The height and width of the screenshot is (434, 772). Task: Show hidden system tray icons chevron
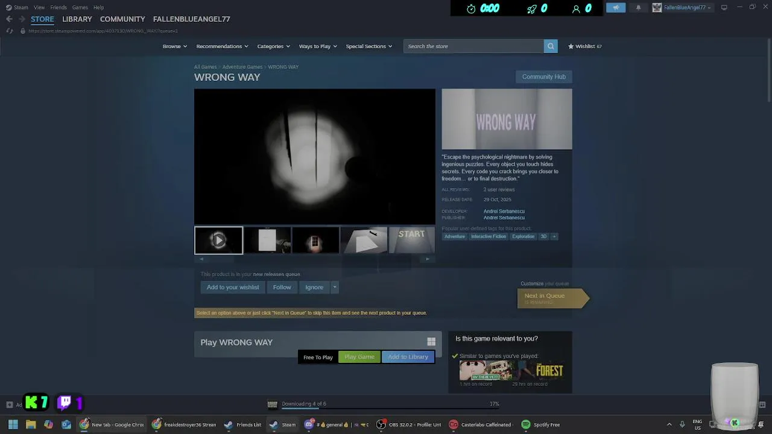click(x=669, y=424)
